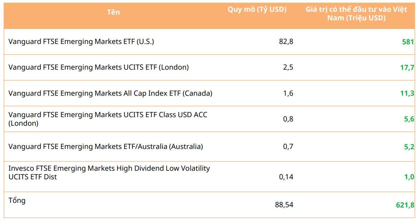417x220 pixels.
Task: Click the 2,5 fund size cell
Action: 288,67
